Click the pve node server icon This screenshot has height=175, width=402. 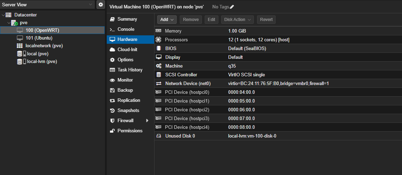[14, 23]
